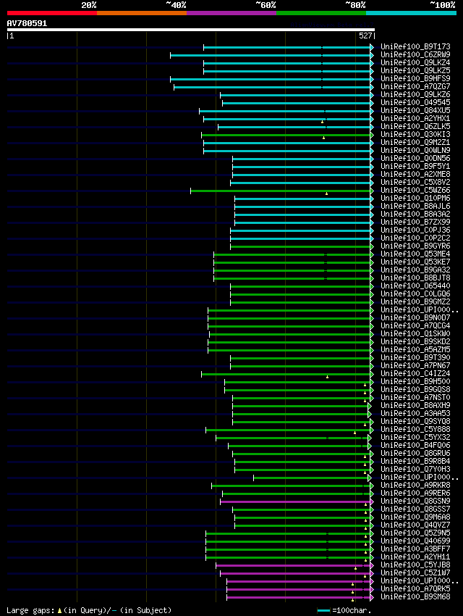Select the UniRef100_C5Y888 label
The width and height of the screenshot is (463, 616).
tap(415, 430)
